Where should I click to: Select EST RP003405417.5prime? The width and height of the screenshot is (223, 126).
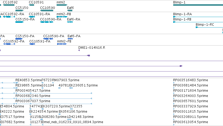pos(33,91)
